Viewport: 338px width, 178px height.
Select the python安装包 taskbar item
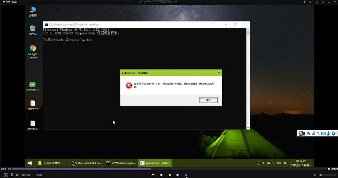52,163
